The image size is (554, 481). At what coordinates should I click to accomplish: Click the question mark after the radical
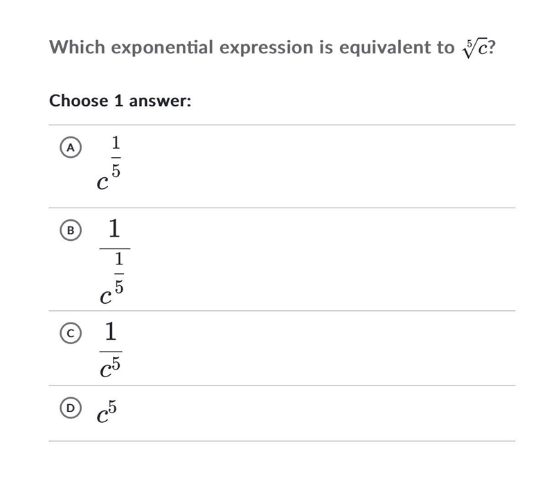pyautogui.click(x=492, y=47)
